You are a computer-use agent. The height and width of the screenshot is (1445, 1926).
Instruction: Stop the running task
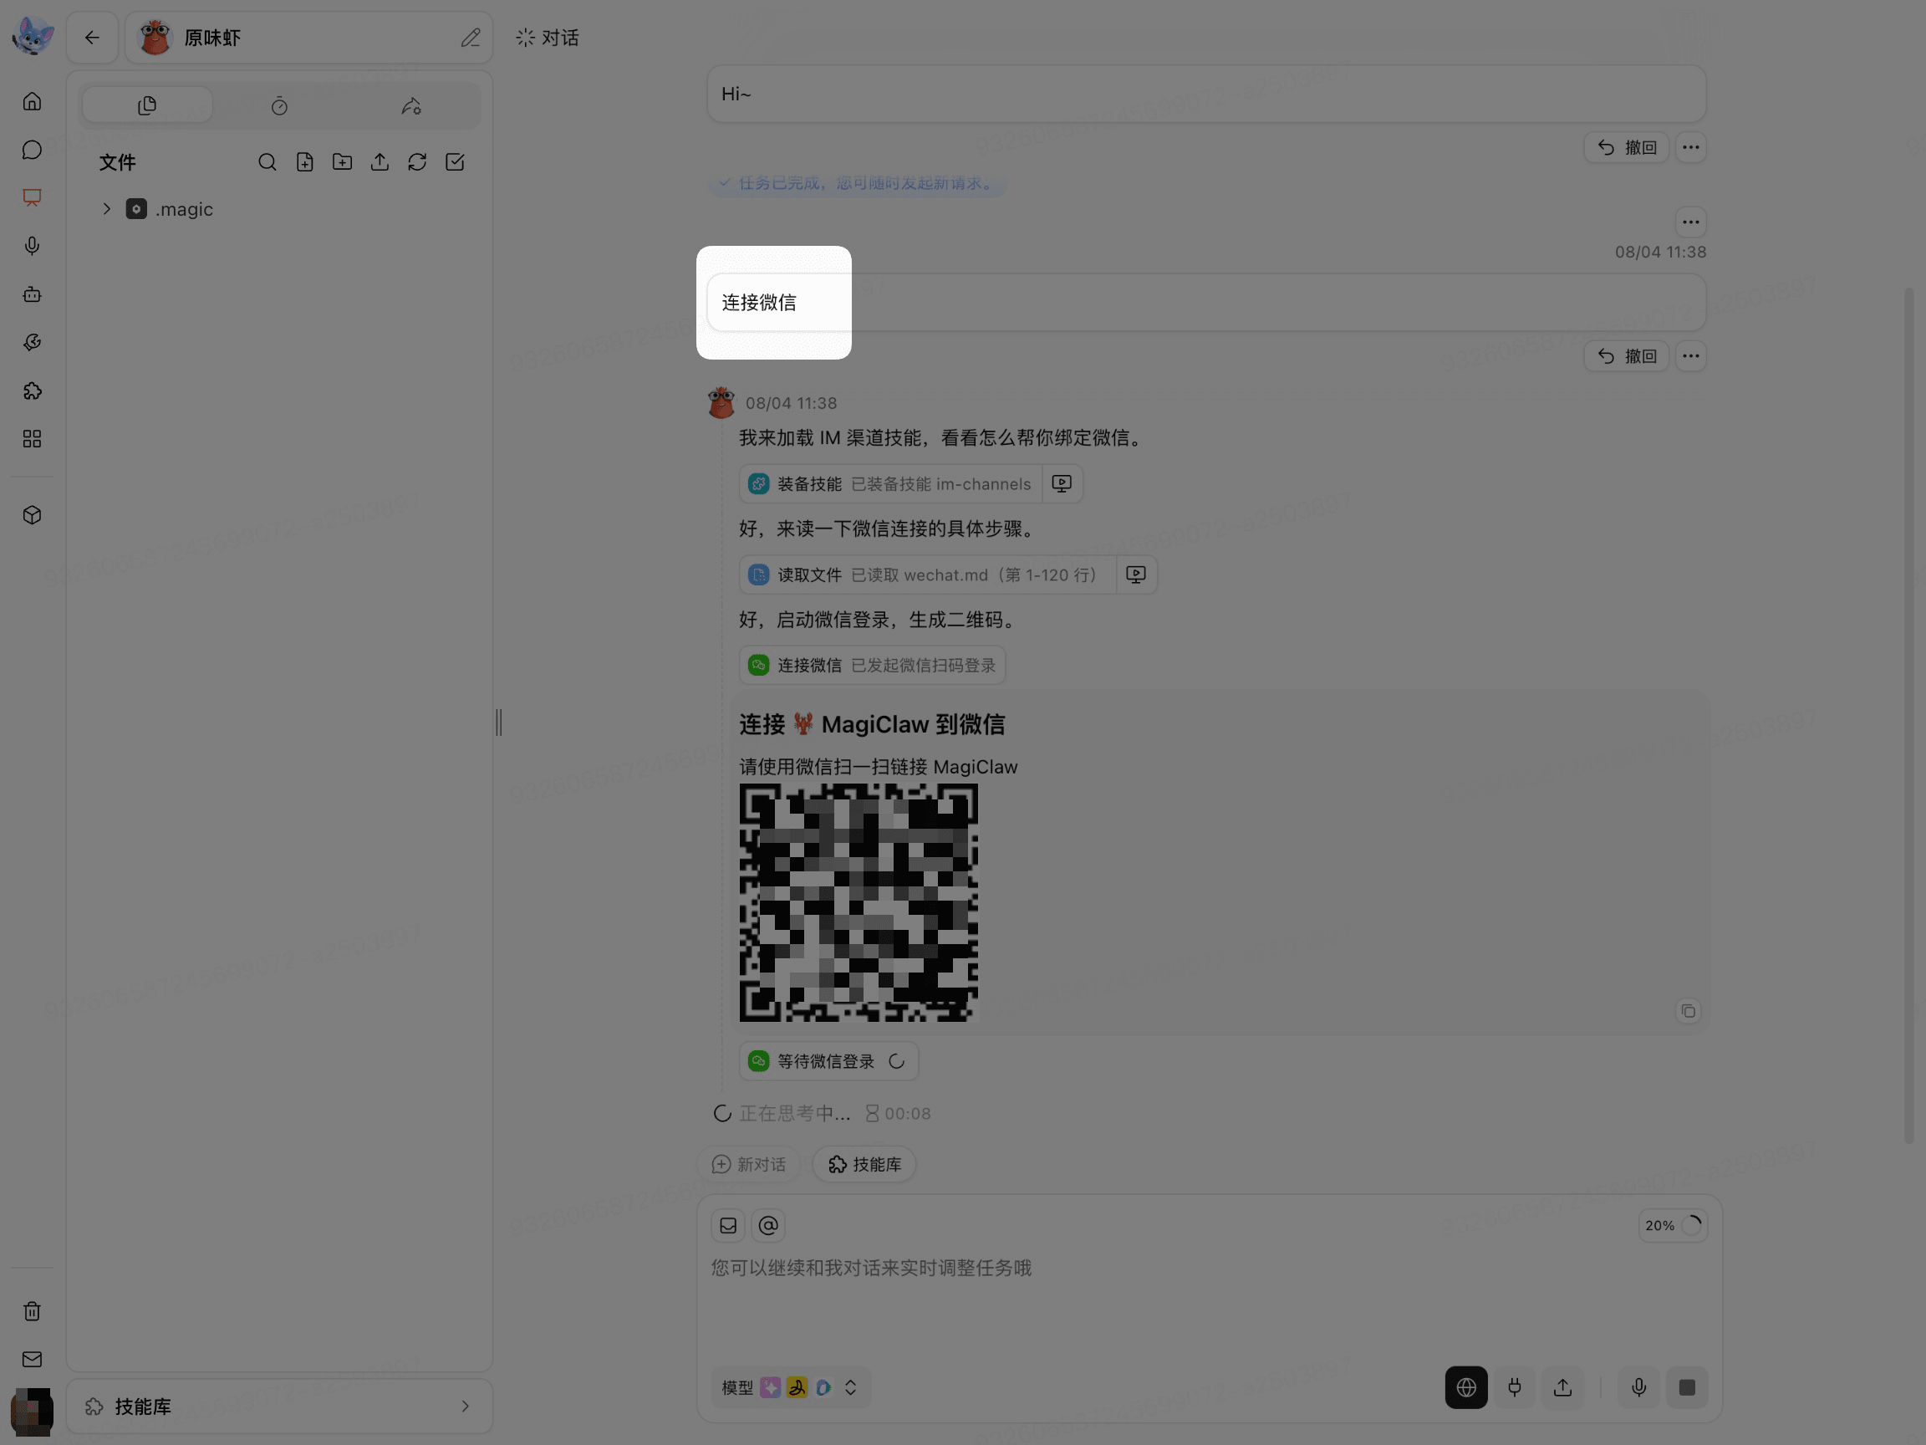coord(1687,1387)
